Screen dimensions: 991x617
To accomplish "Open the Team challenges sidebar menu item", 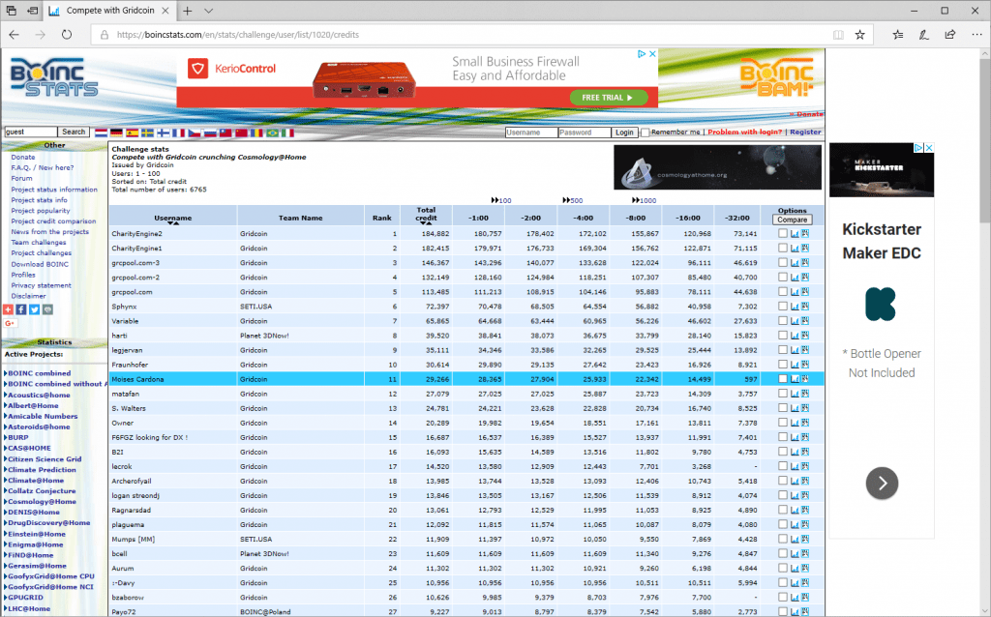I will click(38, 243).
